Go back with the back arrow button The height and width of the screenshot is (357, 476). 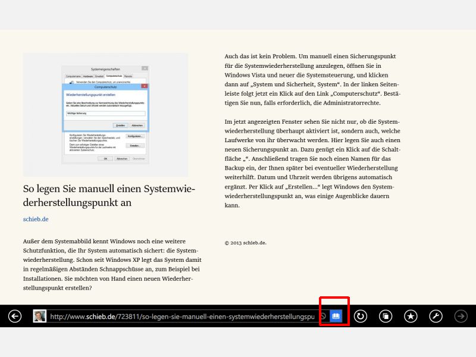pyautogui.click(x=14, y=317)
